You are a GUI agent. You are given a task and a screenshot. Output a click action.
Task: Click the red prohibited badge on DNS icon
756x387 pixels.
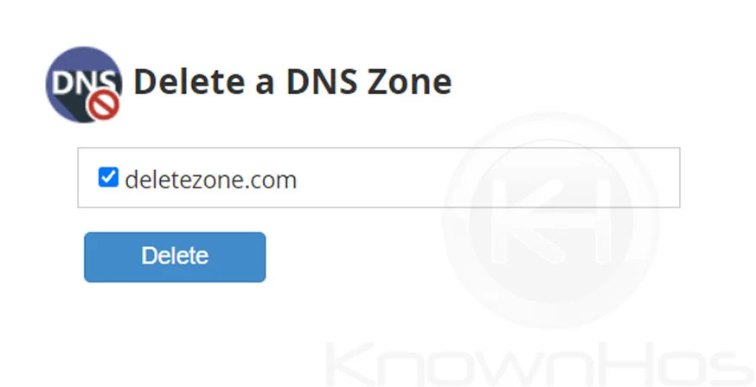(104, 106)
